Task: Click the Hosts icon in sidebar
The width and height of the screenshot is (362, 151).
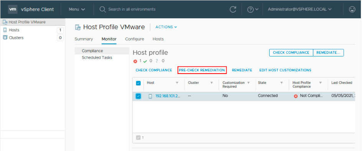Action: point(5,30)
